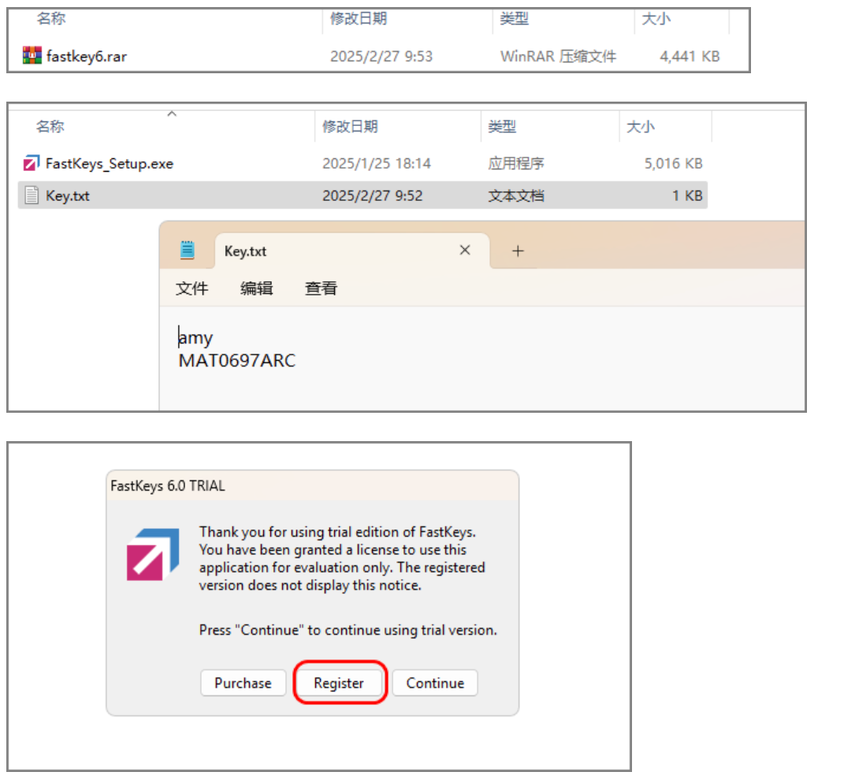Click the 应用程序 type cell
This screenshot has width=844, height=783.
click(515, 164)
